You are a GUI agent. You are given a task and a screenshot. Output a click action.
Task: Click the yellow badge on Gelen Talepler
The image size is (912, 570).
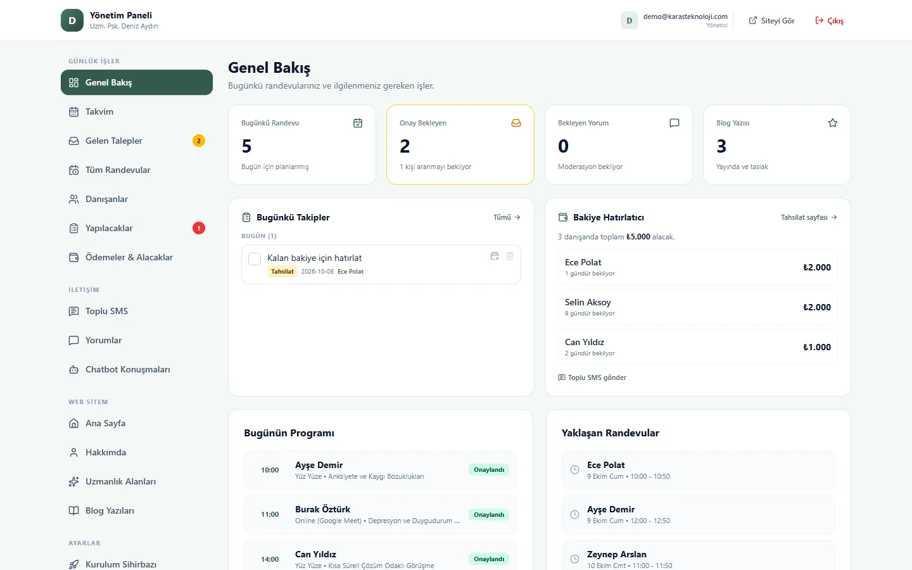coord(199,141)
